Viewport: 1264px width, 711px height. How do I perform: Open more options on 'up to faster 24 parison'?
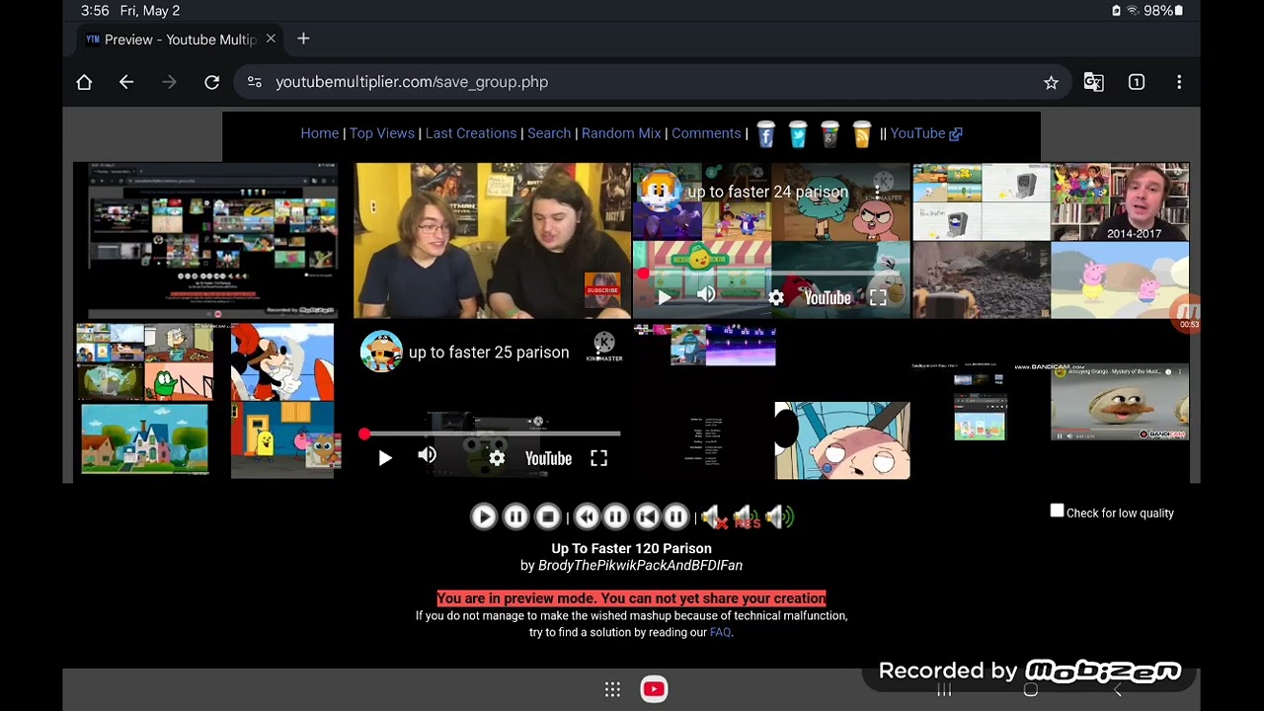[x=877, y=192]
